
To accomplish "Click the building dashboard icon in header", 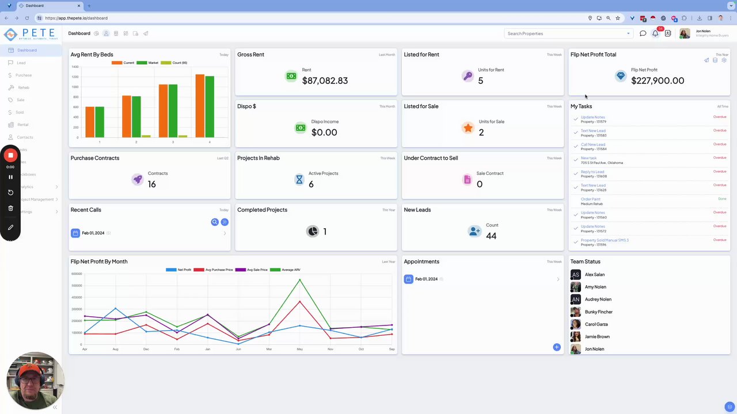I will 116,33.
